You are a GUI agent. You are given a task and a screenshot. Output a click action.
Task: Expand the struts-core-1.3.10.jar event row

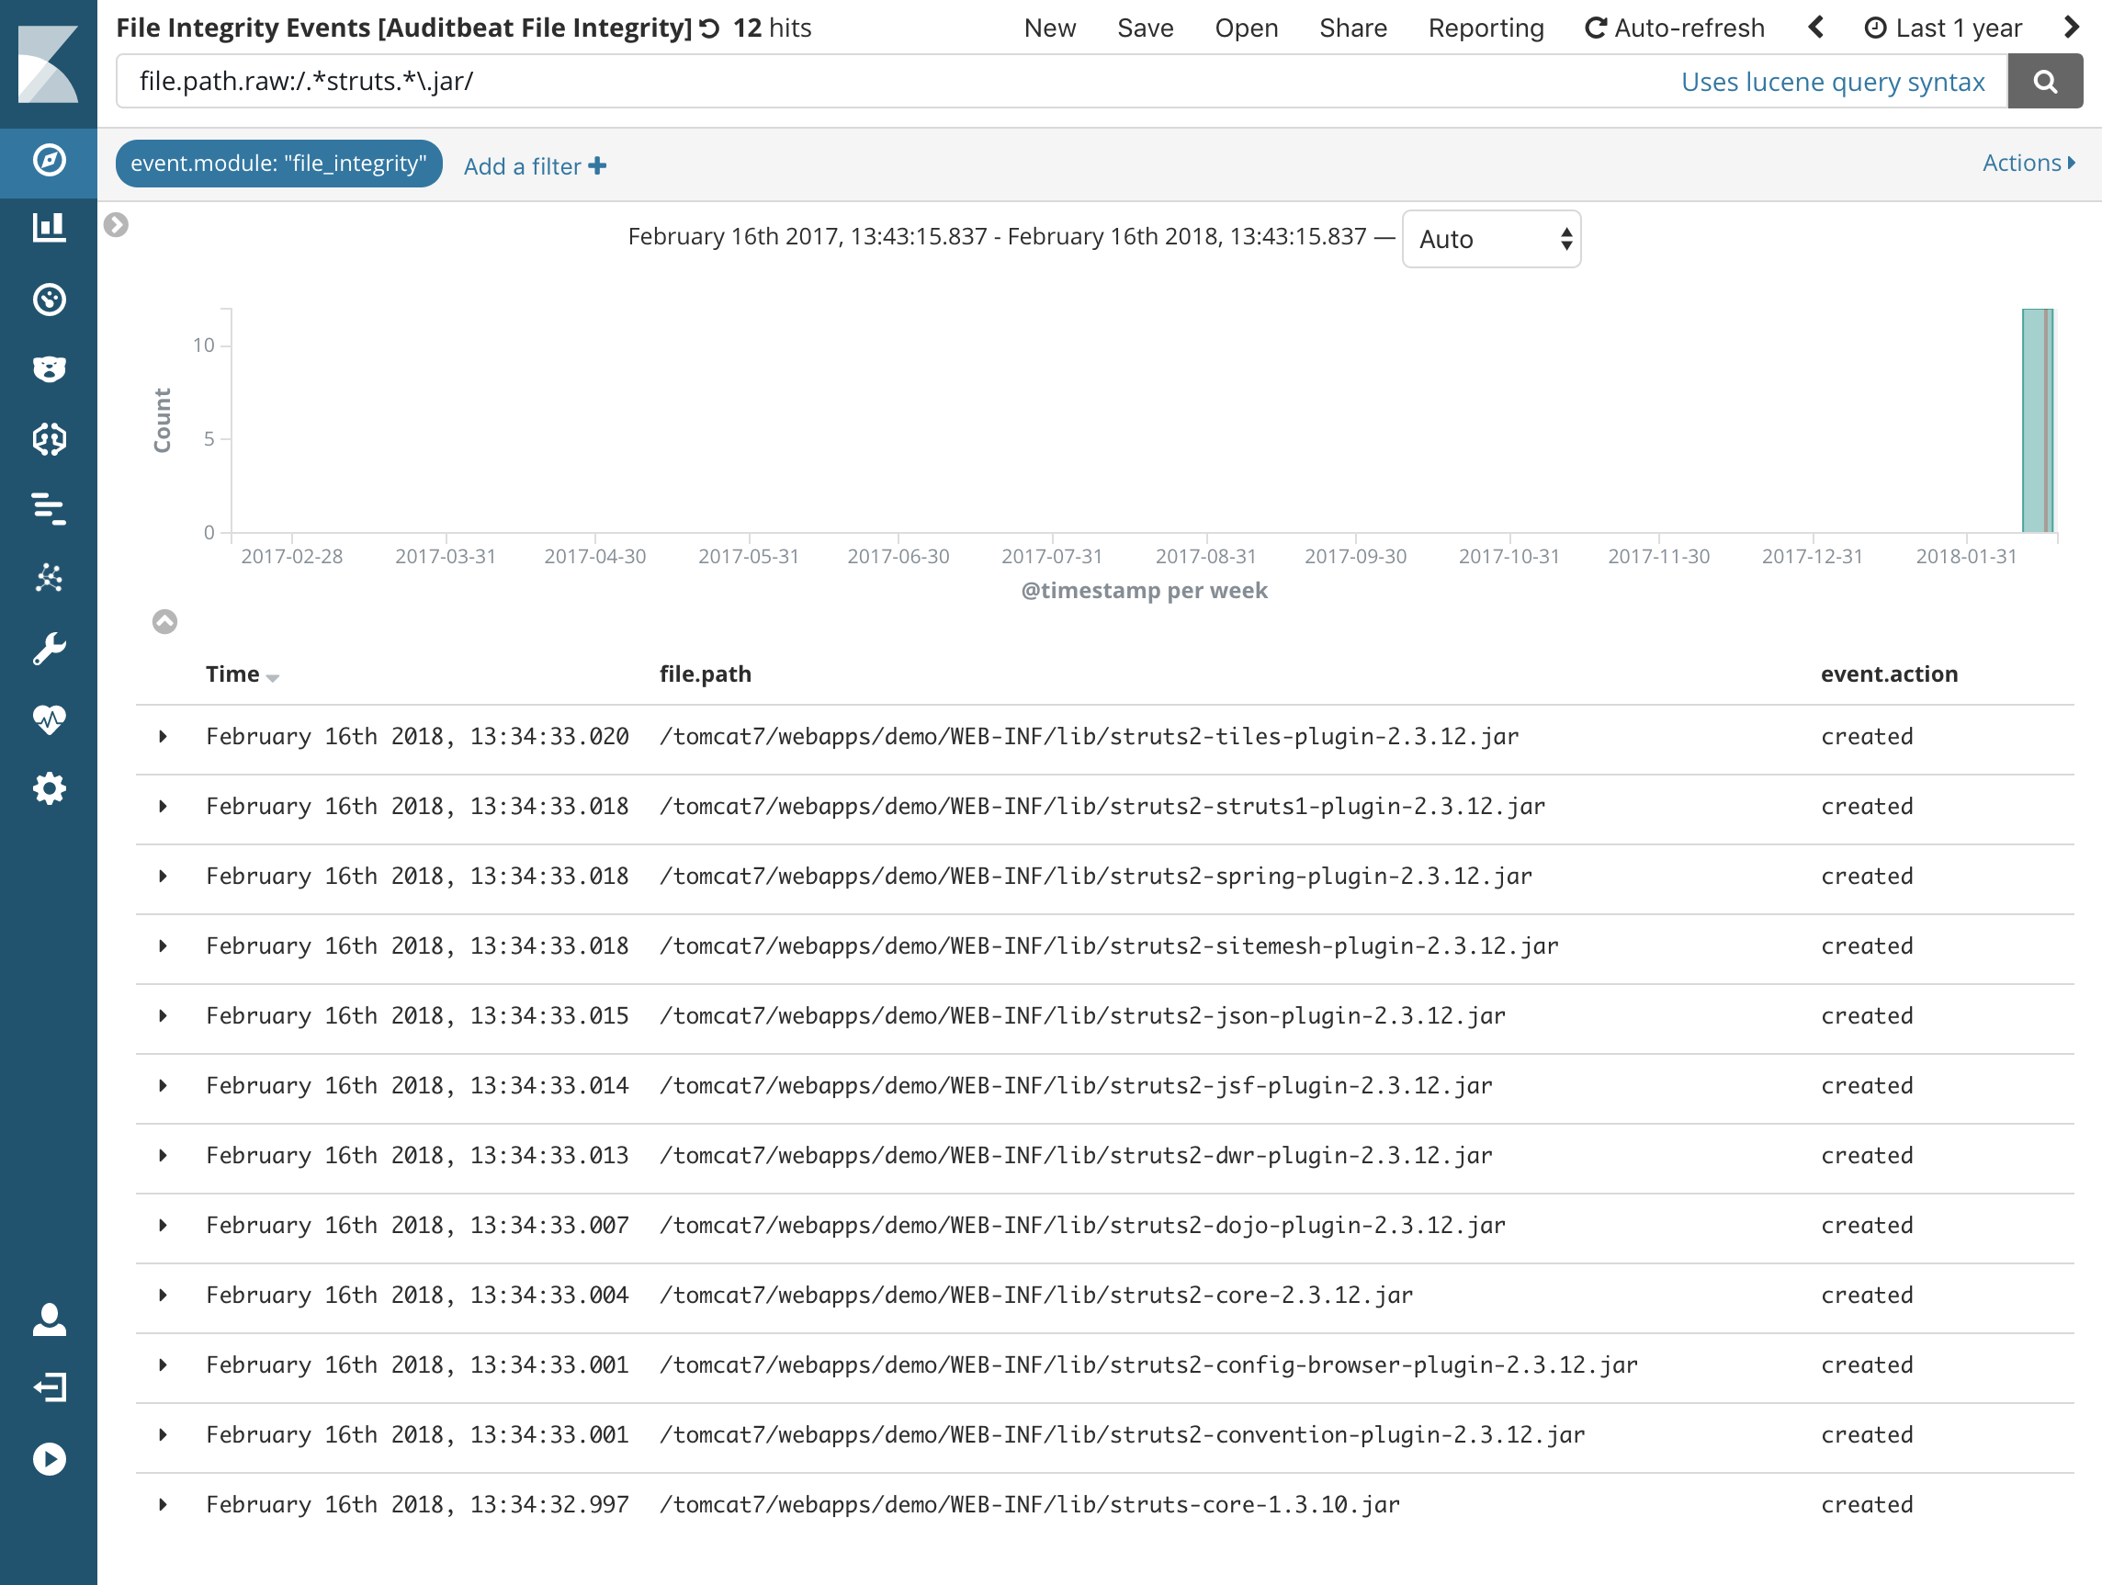tap(164, 1504)
